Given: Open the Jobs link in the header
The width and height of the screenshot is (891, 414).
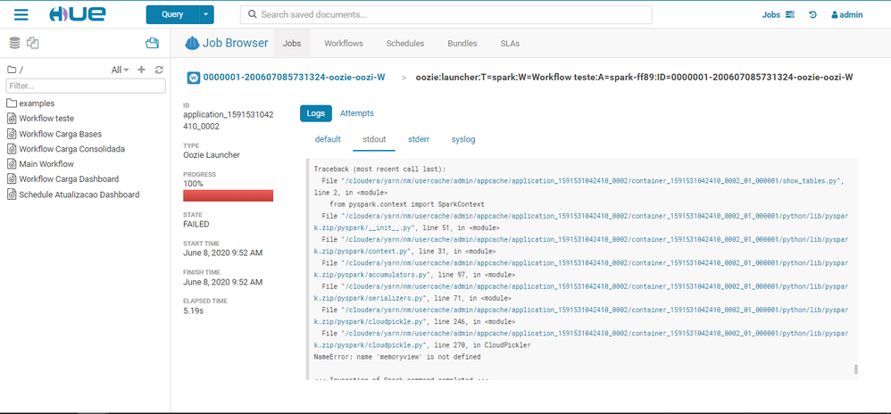Looking at the screenshot, I should pos(770,15).
